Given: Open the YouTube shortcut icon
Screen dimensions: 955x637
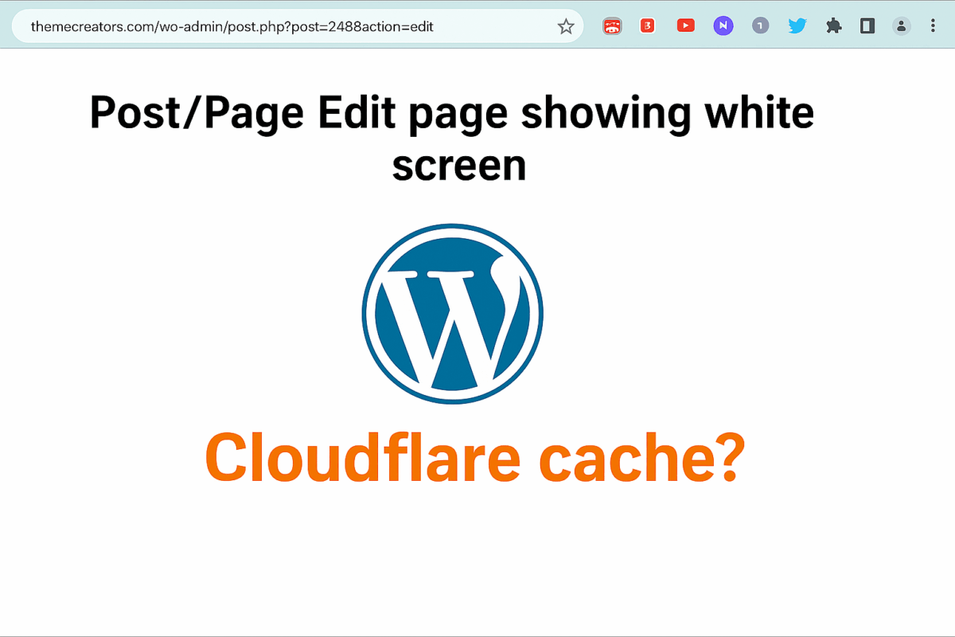Looking at the screenshot, I should [685, 25].
